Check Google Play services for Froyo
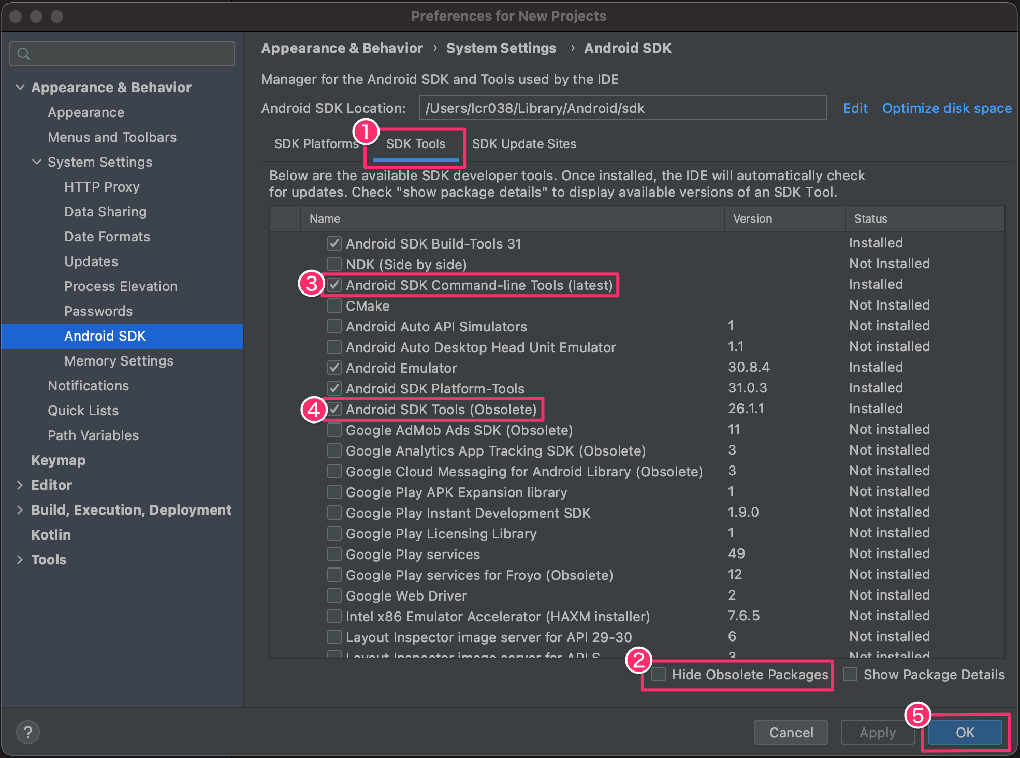The image size is (1020, 758). pos(334,575)
